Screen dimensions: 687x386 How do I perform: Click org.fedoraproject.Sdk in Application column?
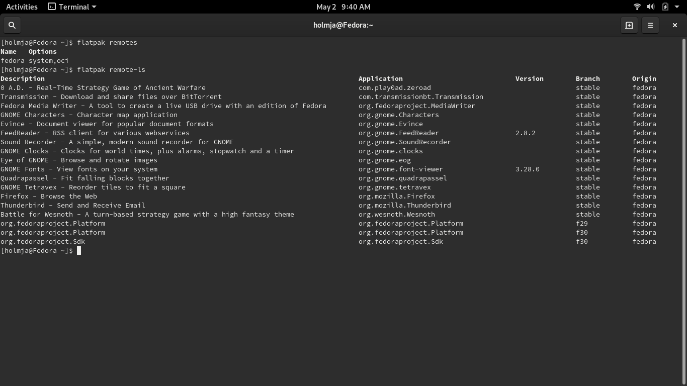click(401, 241)
